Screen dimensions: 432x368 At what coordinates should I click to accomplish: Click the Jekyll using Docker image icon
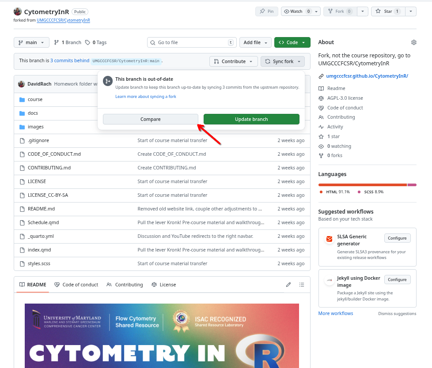(329, 281)
